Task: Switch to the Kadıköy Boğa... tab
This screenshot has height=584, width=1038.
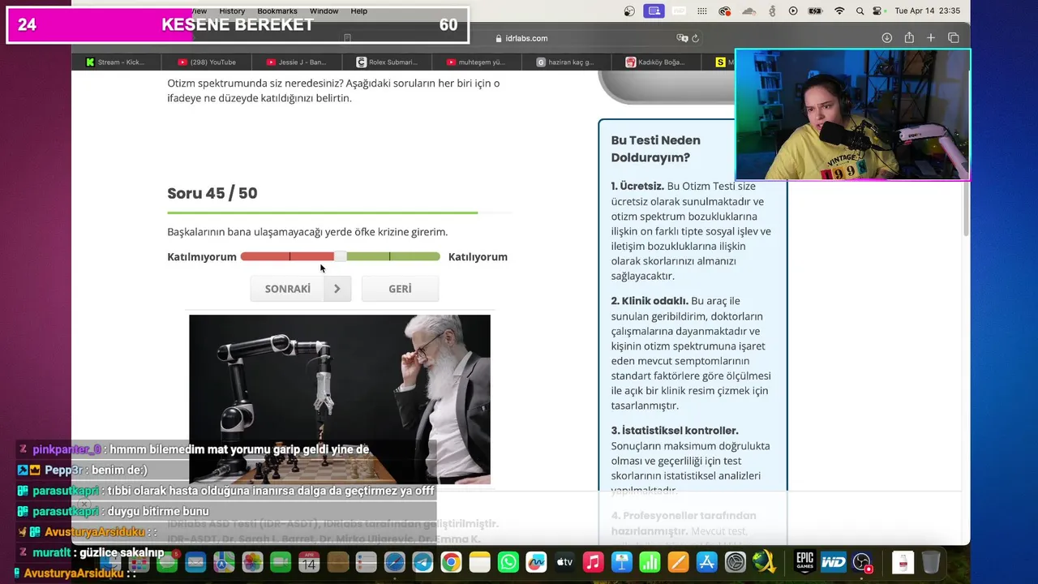Action: click(655, 62)
